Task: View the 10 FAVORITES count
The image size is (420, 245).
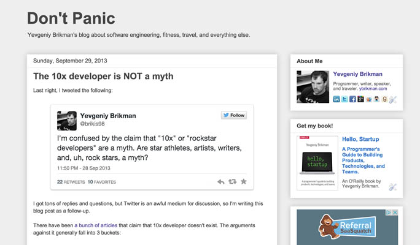Action: point(102,182)
